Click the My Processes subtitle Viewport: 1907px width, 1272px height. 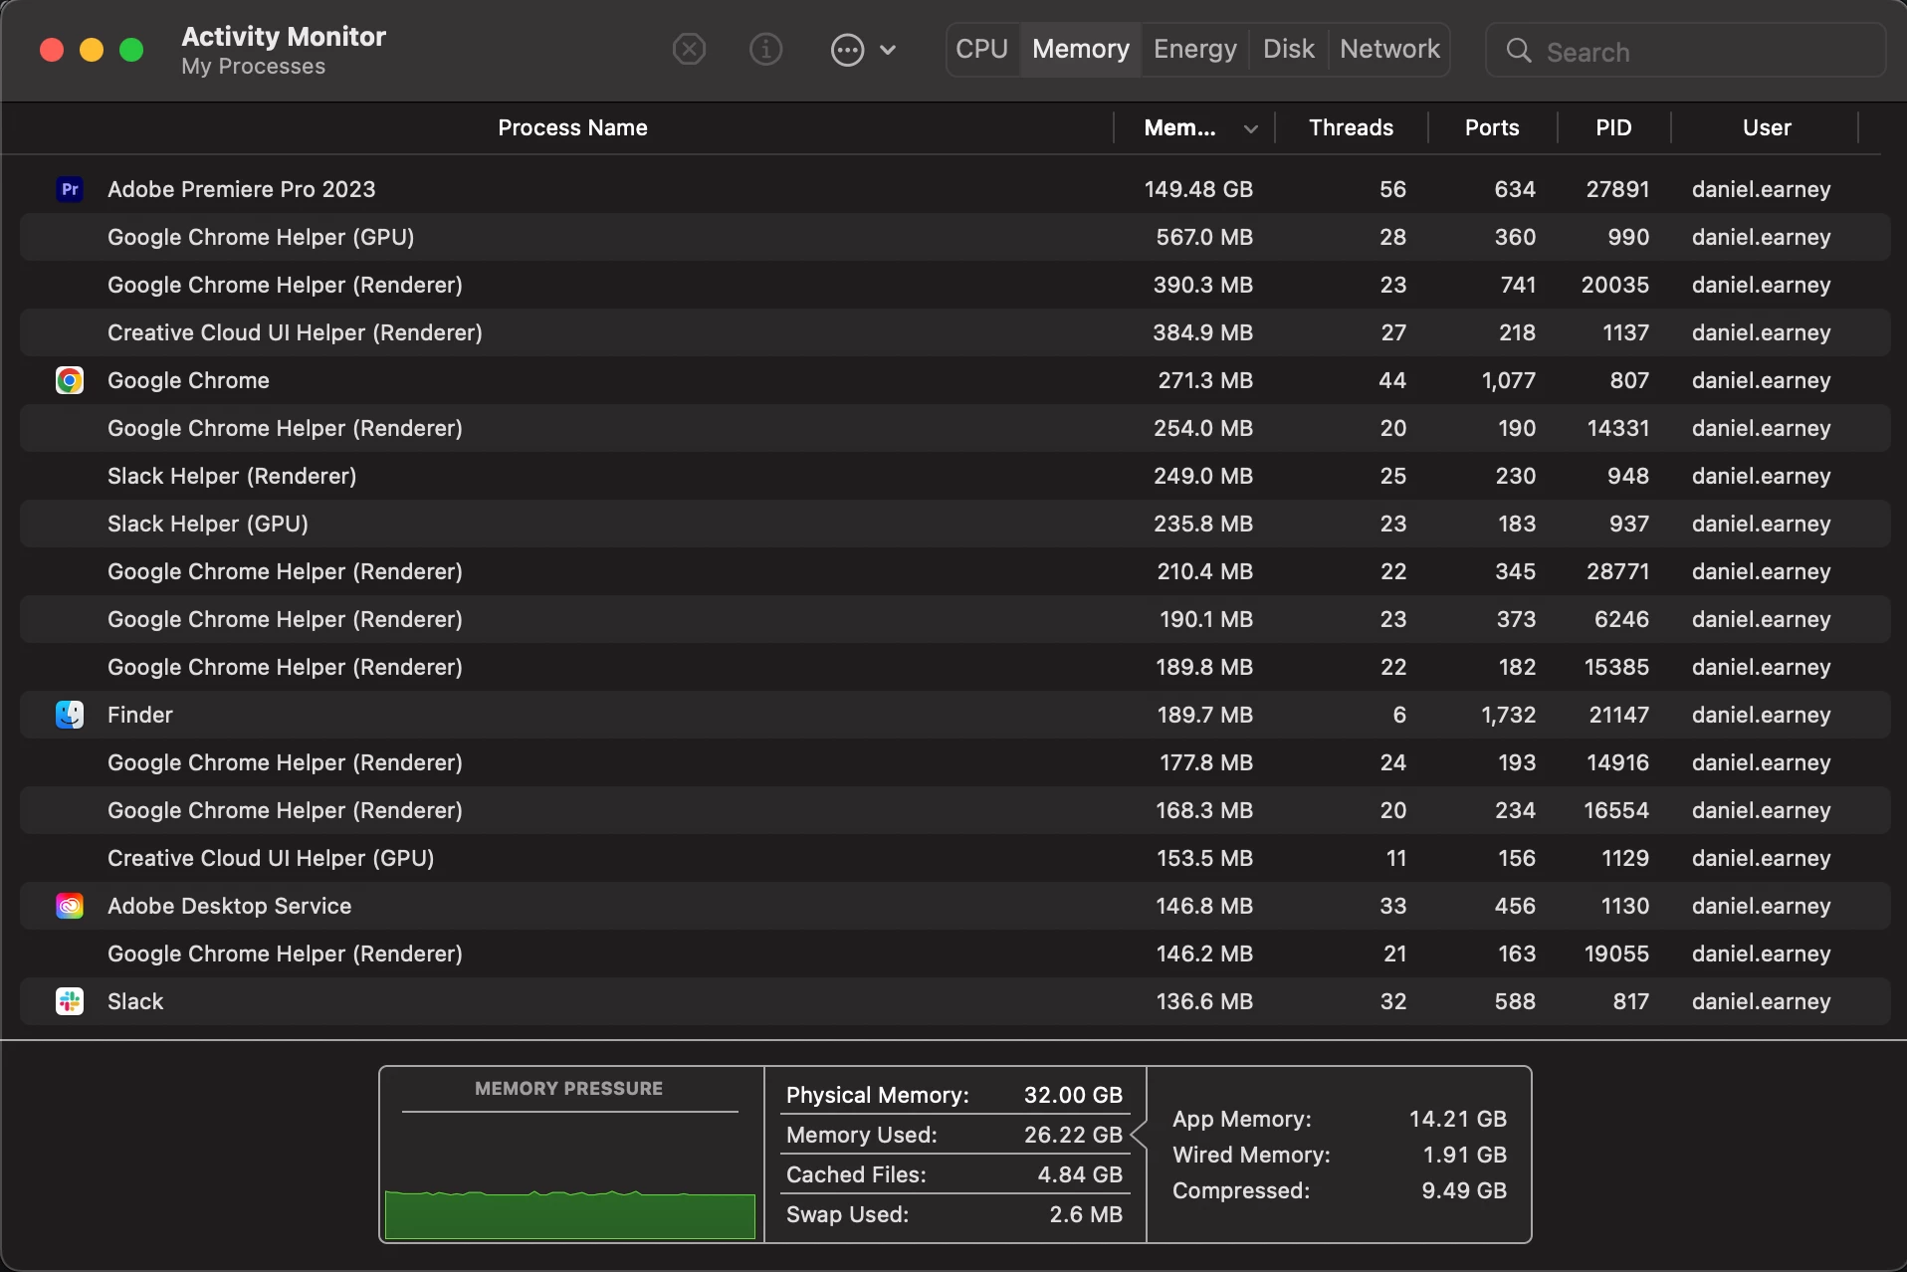pos(253,67)
